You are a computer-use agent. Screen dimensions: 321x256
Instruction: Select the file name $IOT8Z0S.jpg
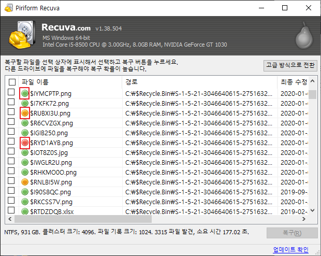click(49, 153)
